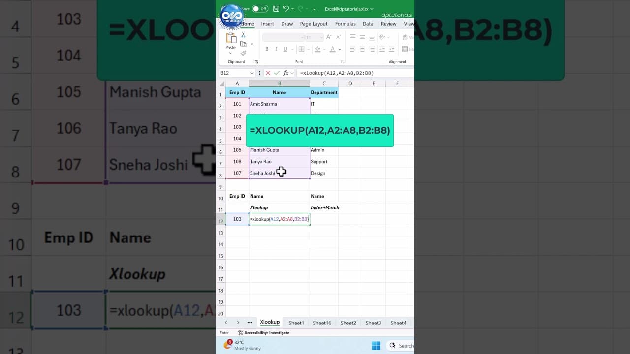Select the Format Painter icon

click(x=244, y=53)
